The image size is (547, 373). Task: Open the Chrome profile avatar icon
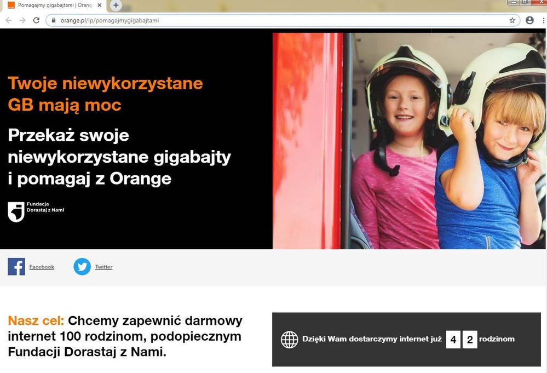point(529,20)
